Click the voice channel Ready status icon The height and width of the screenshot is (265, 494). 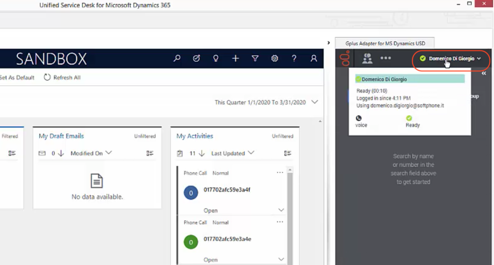click(409, 118)
